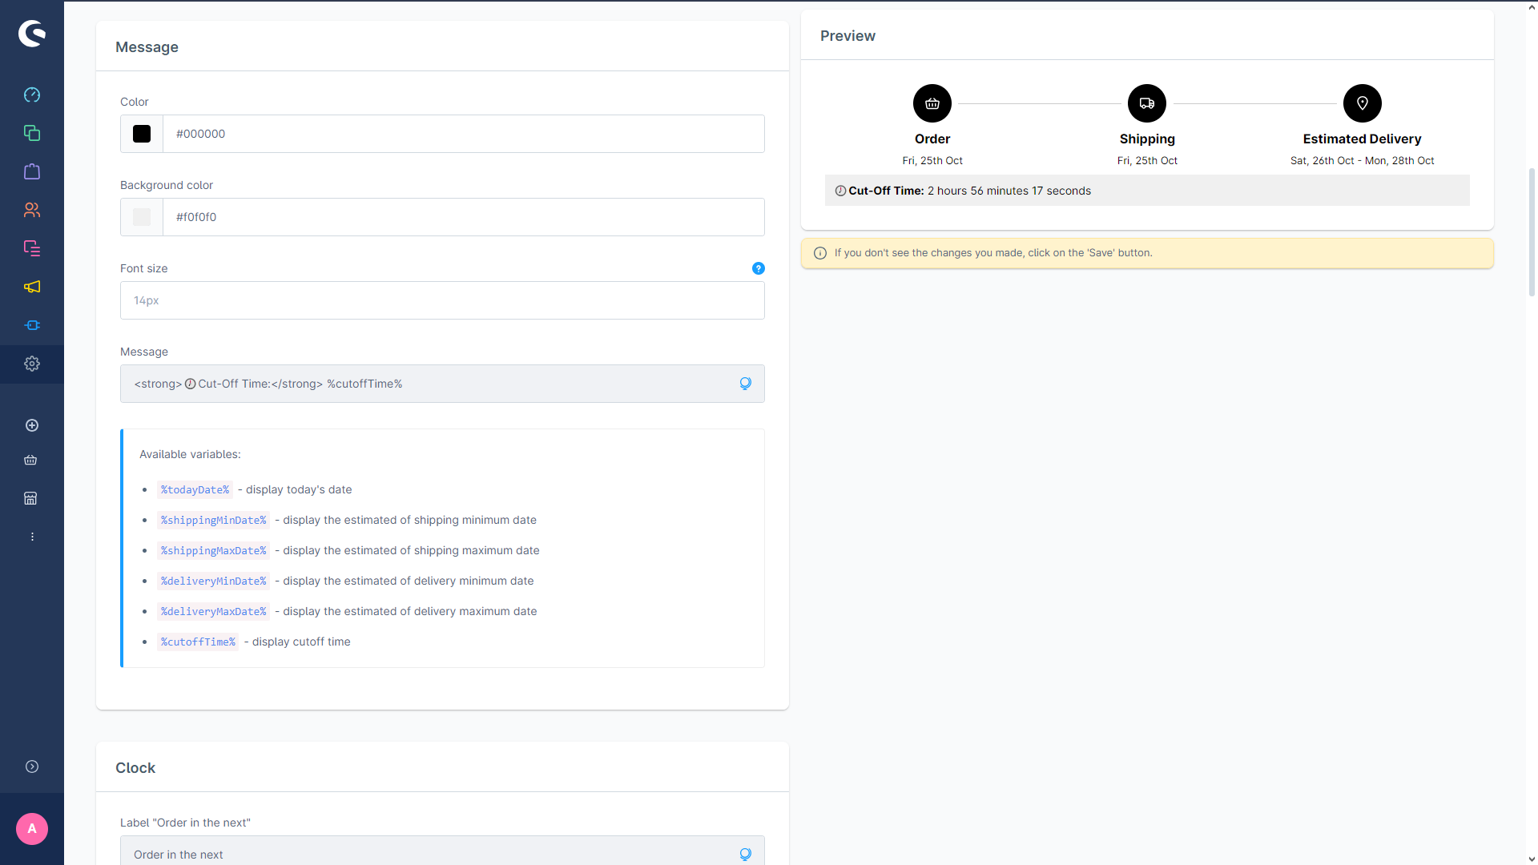Click the Color hex input #000000
The image size is (1538, 865).
[464, 134]
